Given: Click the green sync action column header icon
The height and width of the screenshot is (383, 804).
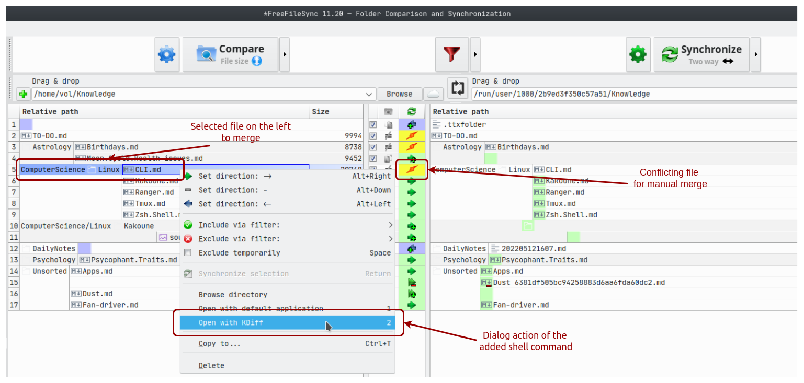Looking at the screenshot, I should point(412,112).
